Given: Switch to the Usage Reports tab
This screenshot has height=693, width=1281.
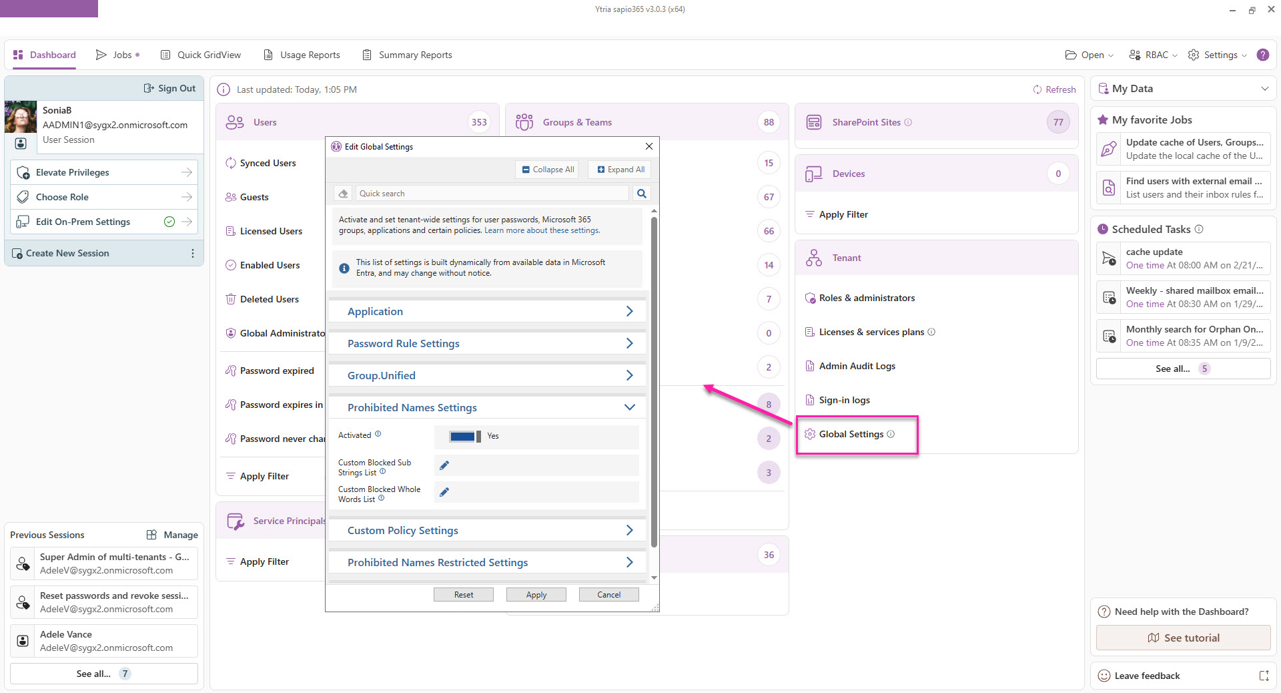Looking at the screenshot, I should point(302,55).
